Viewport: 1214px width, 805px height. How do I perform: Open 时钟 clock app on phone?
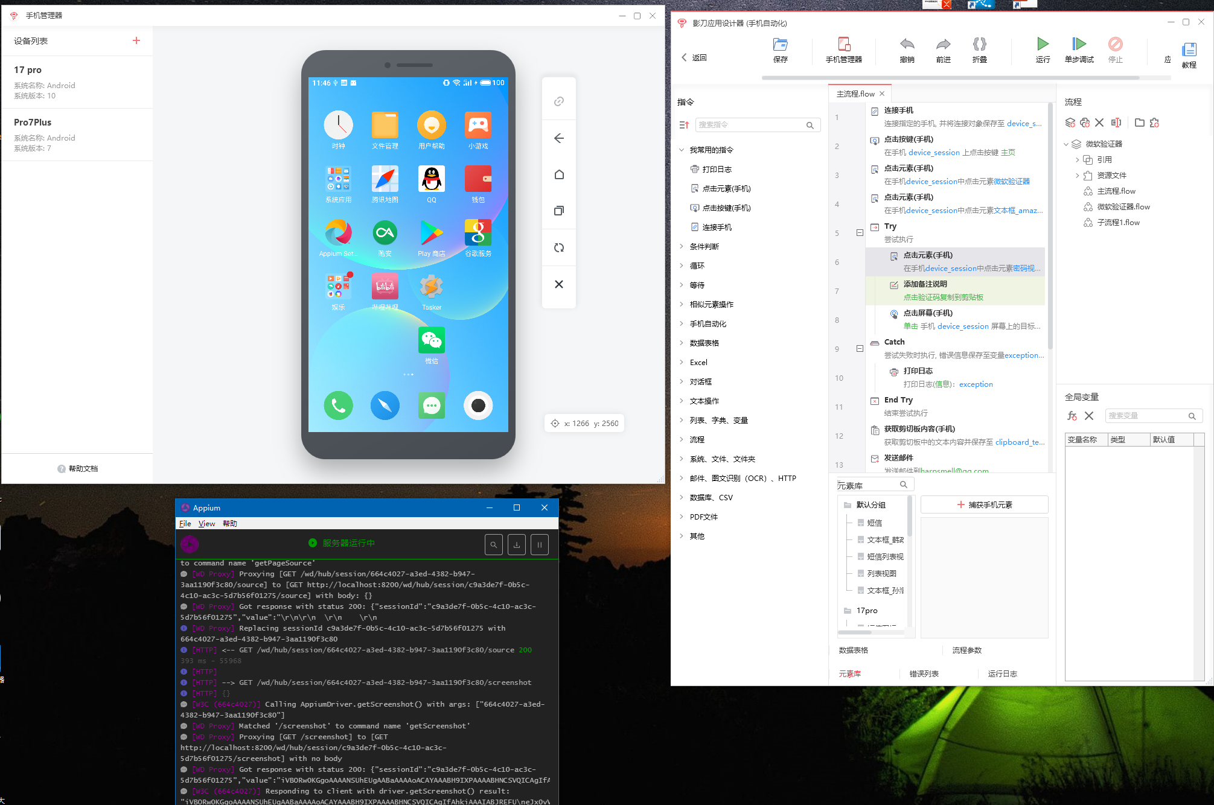point(338,130)
